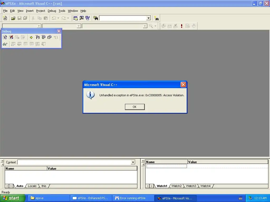
Task: Toggle the Workspace window icon
Action: coord(75,18)
